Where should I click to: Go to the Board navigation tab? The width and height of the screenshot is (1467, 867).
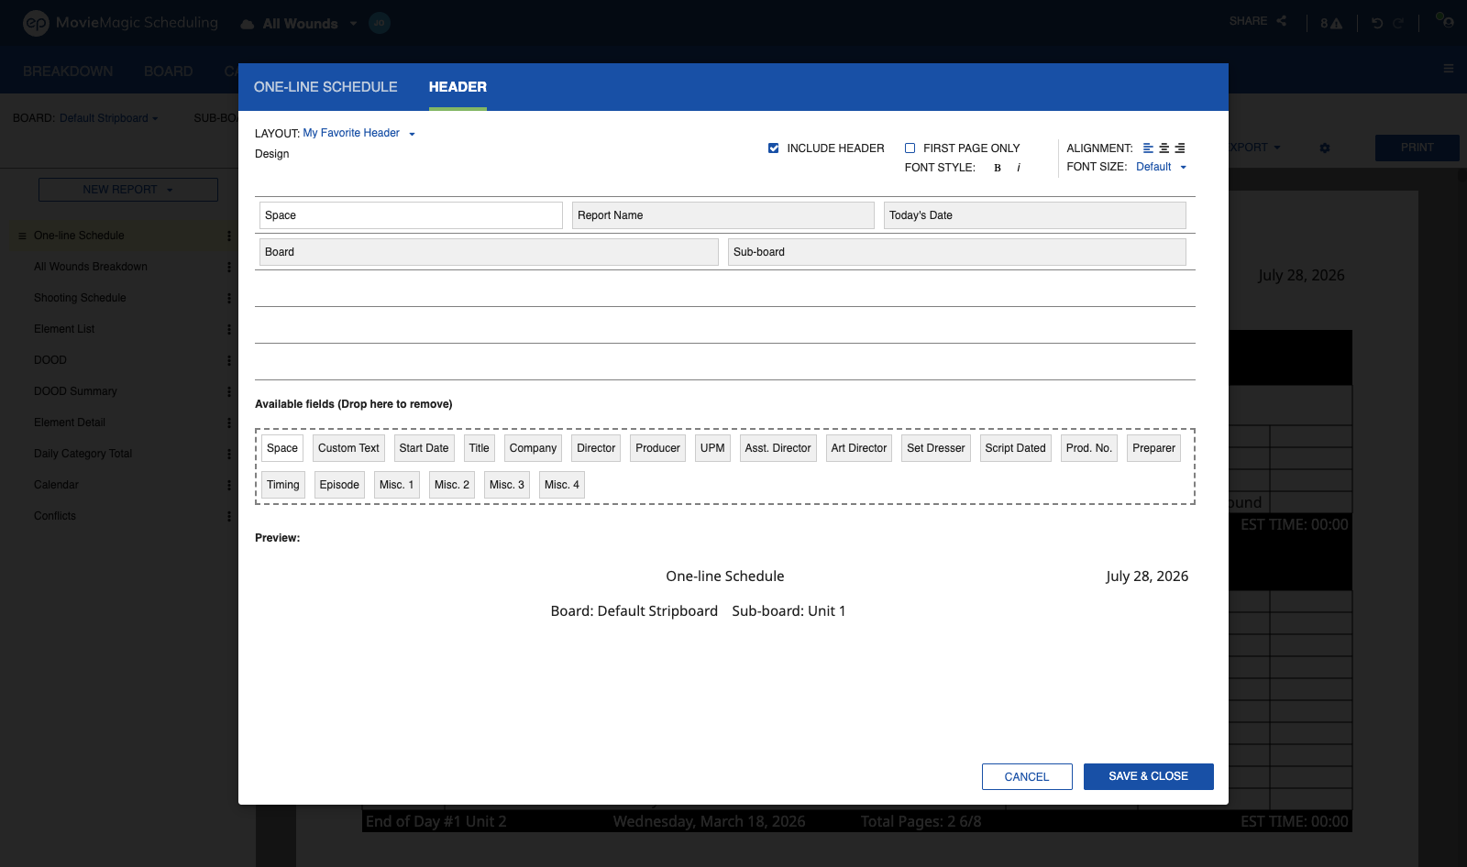coord(169,71)
